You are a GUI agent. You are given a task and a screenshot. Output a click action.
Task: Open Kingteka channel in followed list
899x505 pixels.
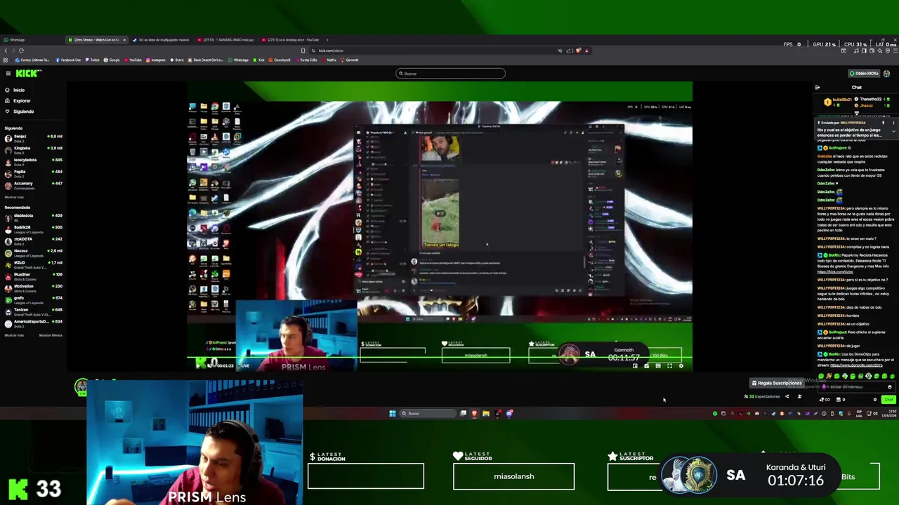pos(33,149)
